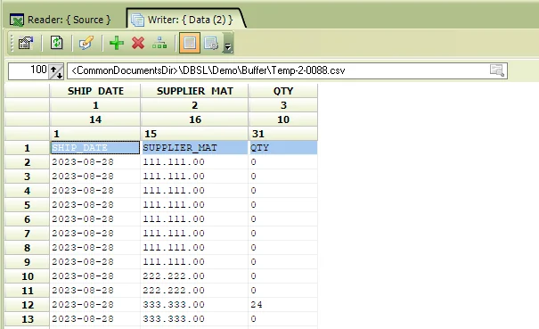Click the green hierarchy structure icon
Image resolution: width=539 pixels, height=329 pixels.
click(159, 43)
